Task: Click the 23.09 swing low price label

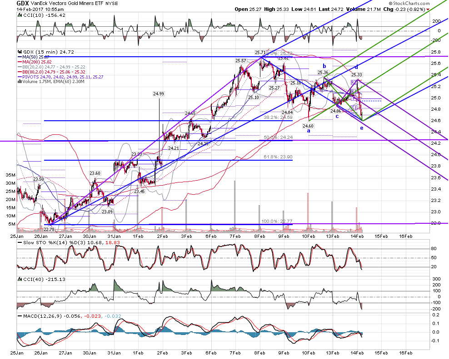Action: pyautogui.click(x=107, y=211)
